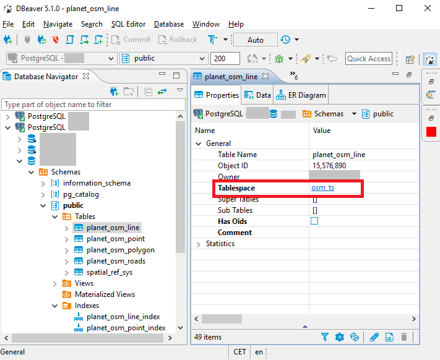Click the Collapse All icon in Navigator

148,92
